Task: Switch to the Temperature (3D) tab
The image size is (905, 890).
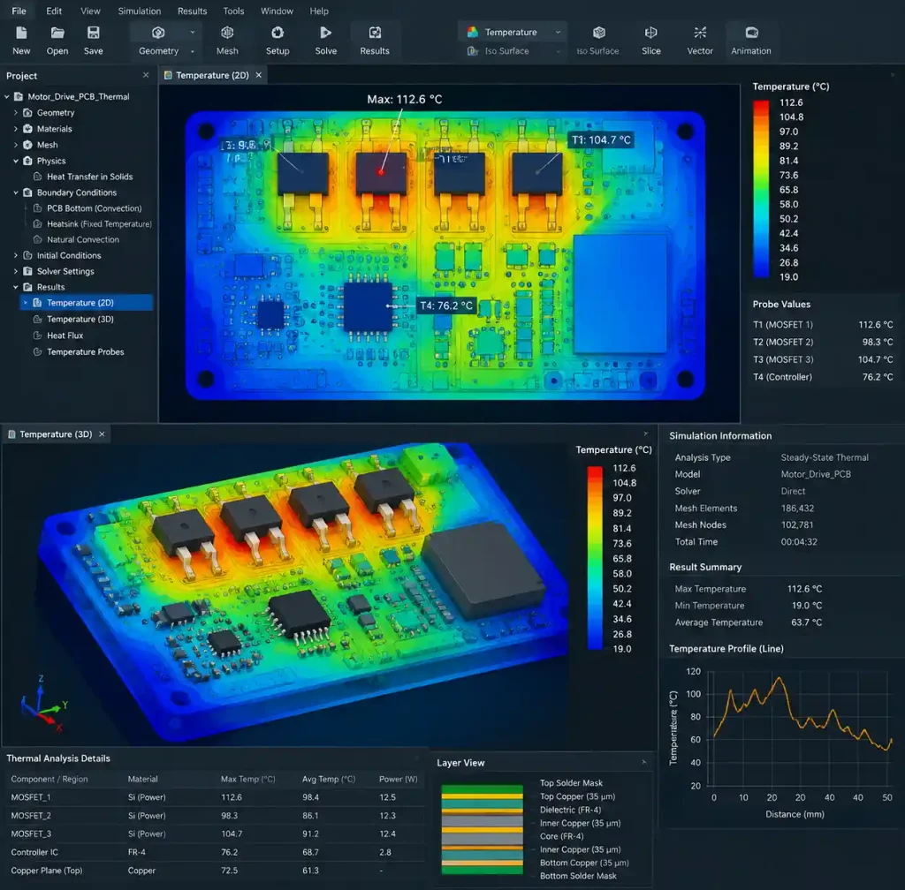Action: (x=56, y=434)
